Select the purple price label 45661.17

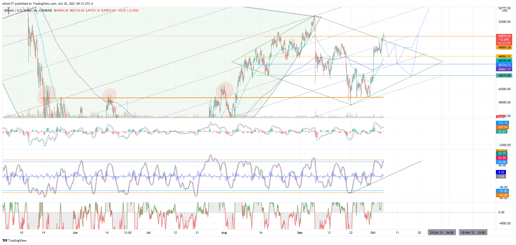(x=504, y=69)
